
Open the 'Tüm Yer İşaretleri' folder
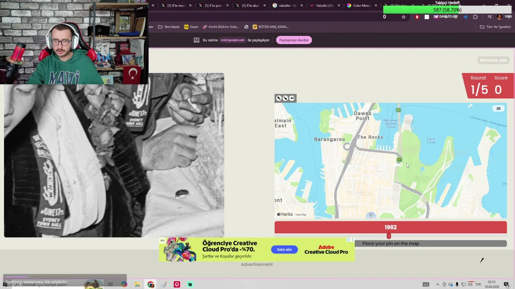(x=495, y=27)
